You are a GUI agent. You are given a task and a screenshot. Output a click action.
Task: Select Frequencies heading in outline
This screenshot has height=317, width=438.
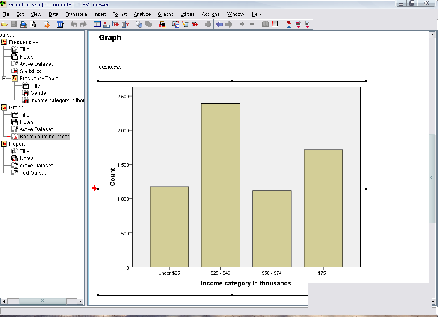[x=24, y=42]
